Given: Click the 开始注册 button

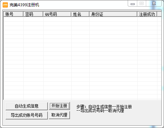Looking at the screenshot, I should 59,106.
